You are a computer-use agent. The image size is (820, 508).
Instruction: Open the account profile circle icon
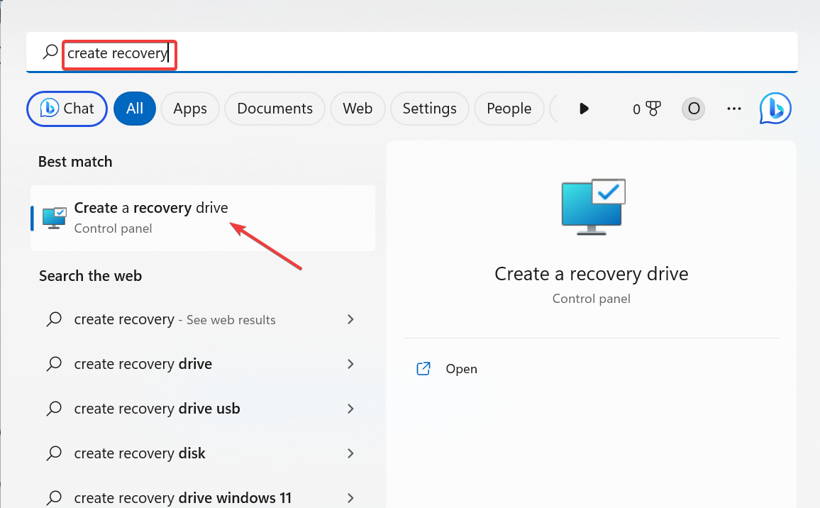pyautogui.click(x=693, y=108)
